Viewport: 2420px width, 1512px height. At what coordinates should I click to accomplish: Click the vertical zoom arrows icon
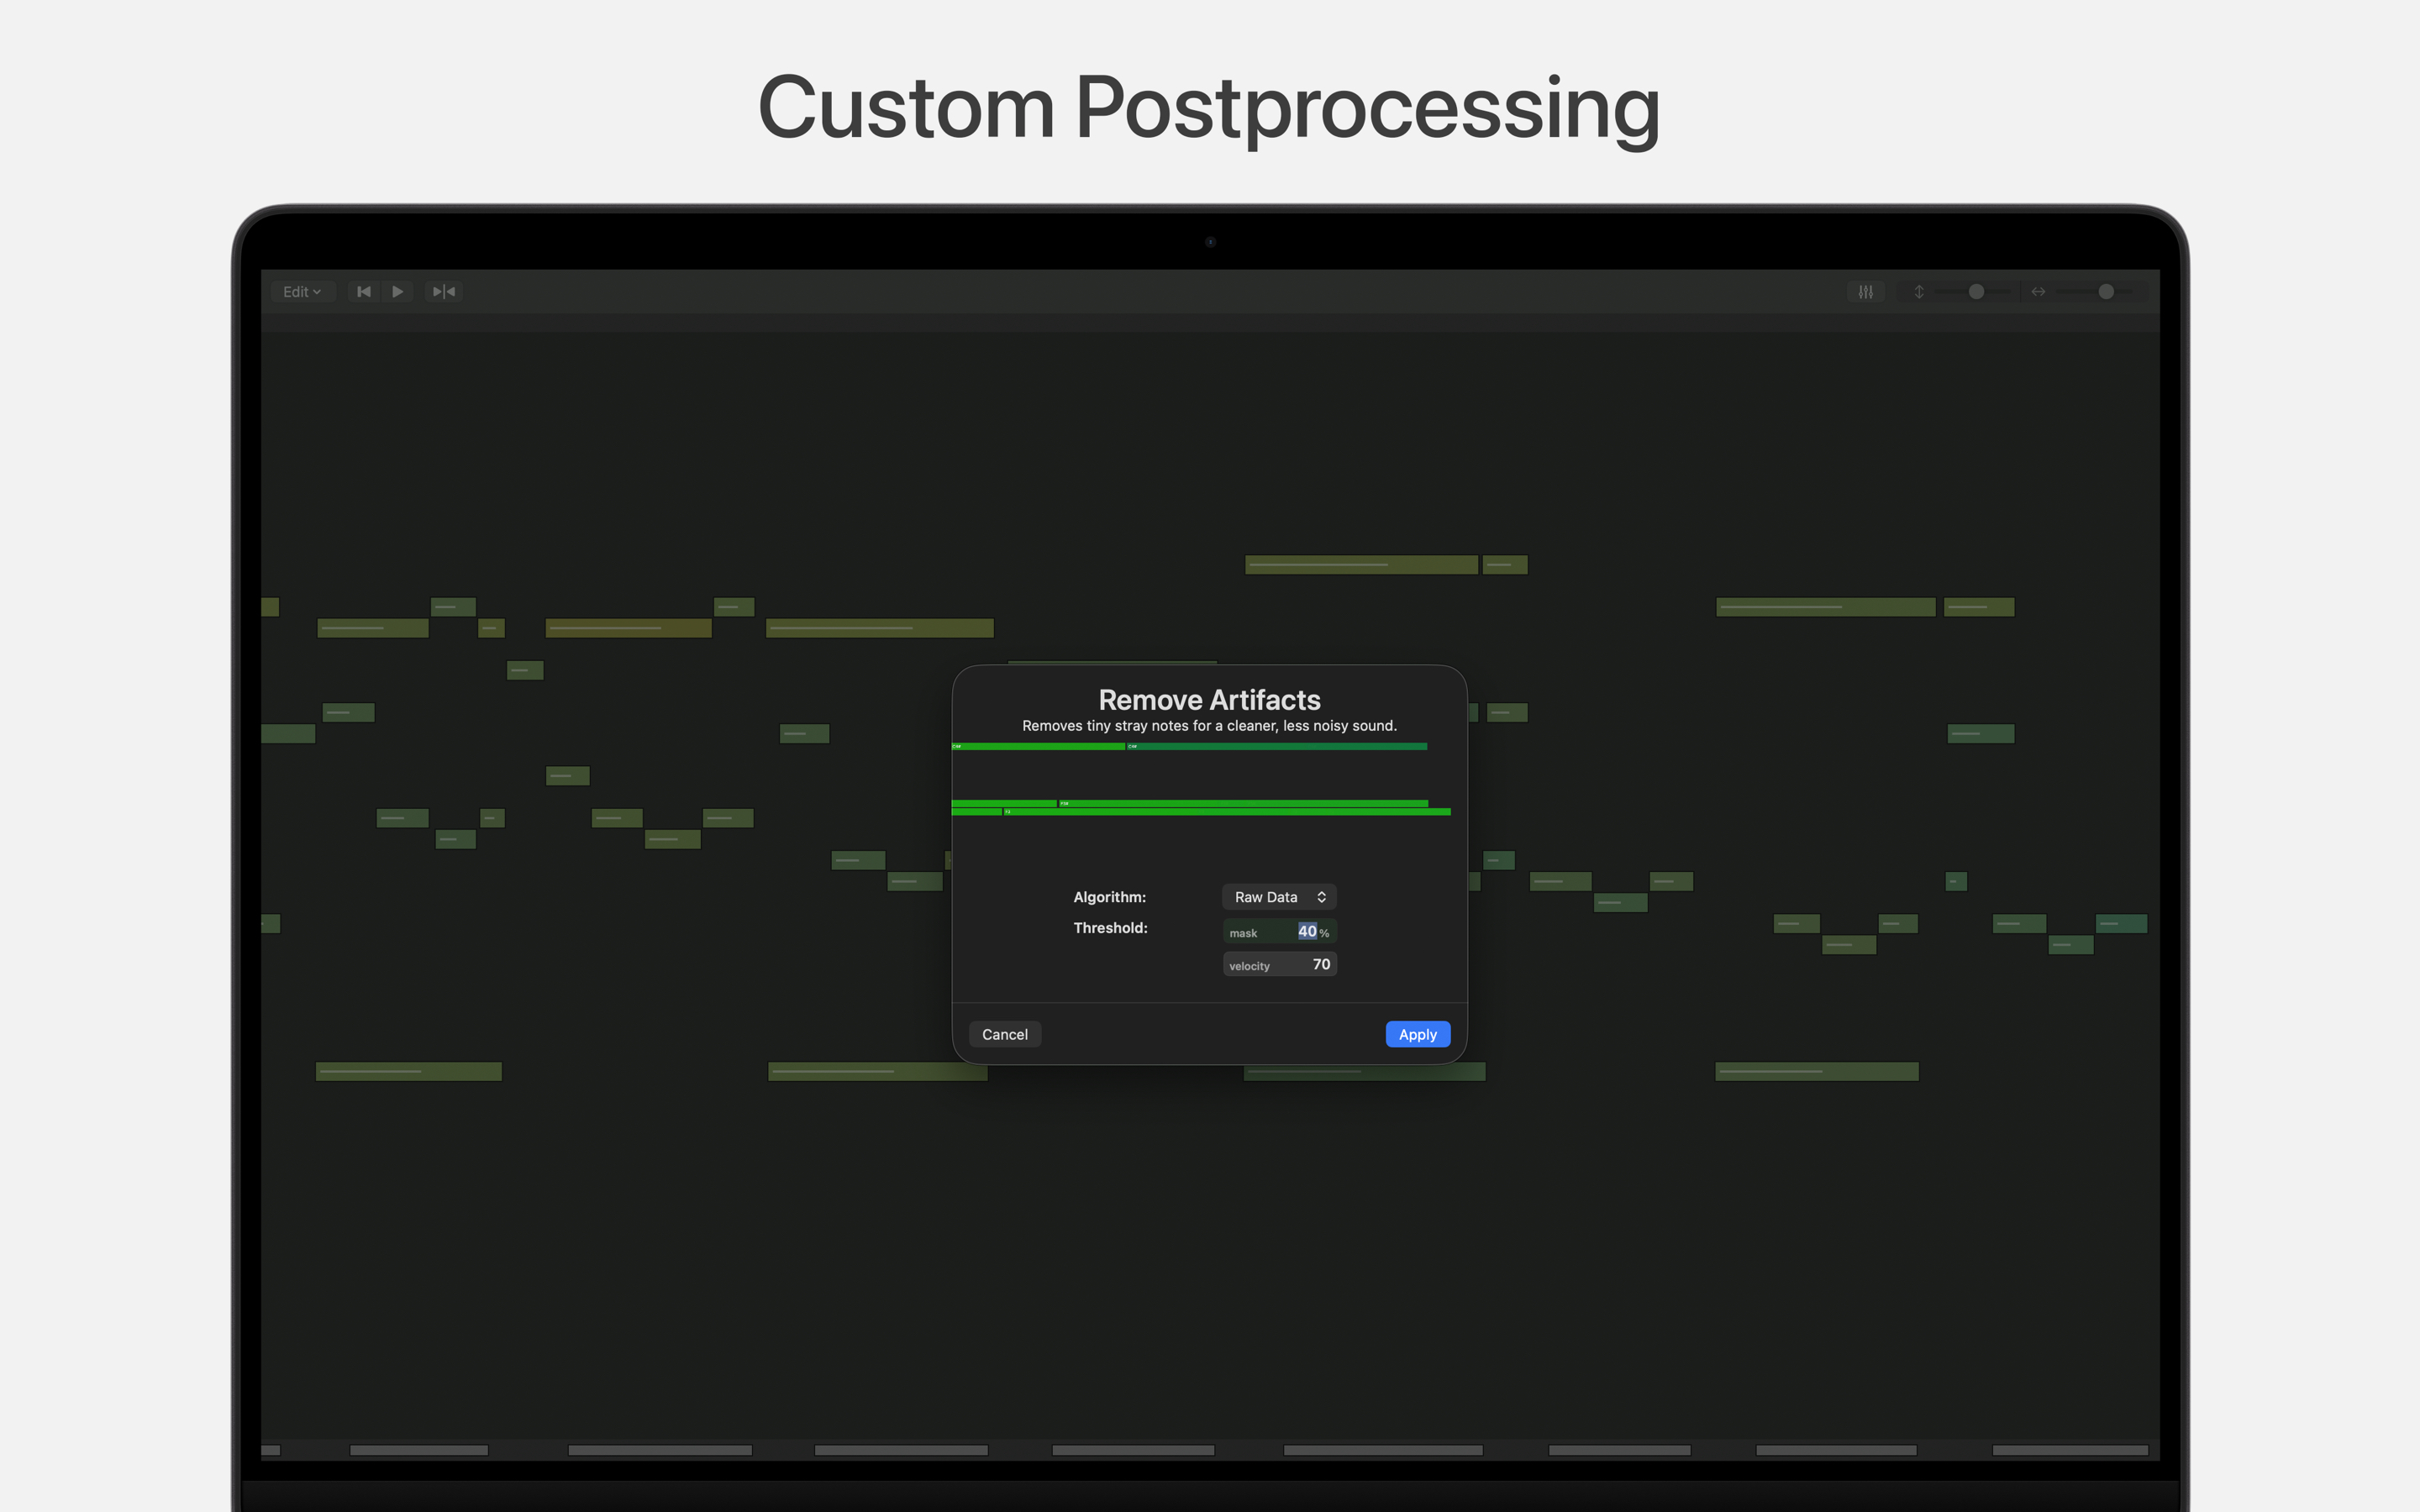(x=1919, y=292)
